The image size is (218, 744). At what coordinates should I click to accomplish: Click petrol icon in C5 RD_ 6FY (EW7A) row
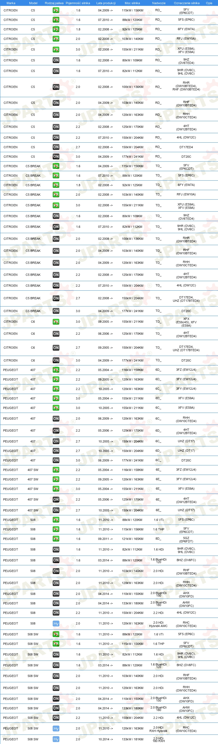pyautogui.click(x=56, y=30)
